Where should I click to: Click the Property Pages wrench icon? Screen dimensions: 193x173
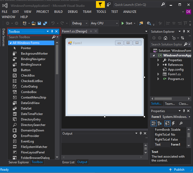pos(181,123)
